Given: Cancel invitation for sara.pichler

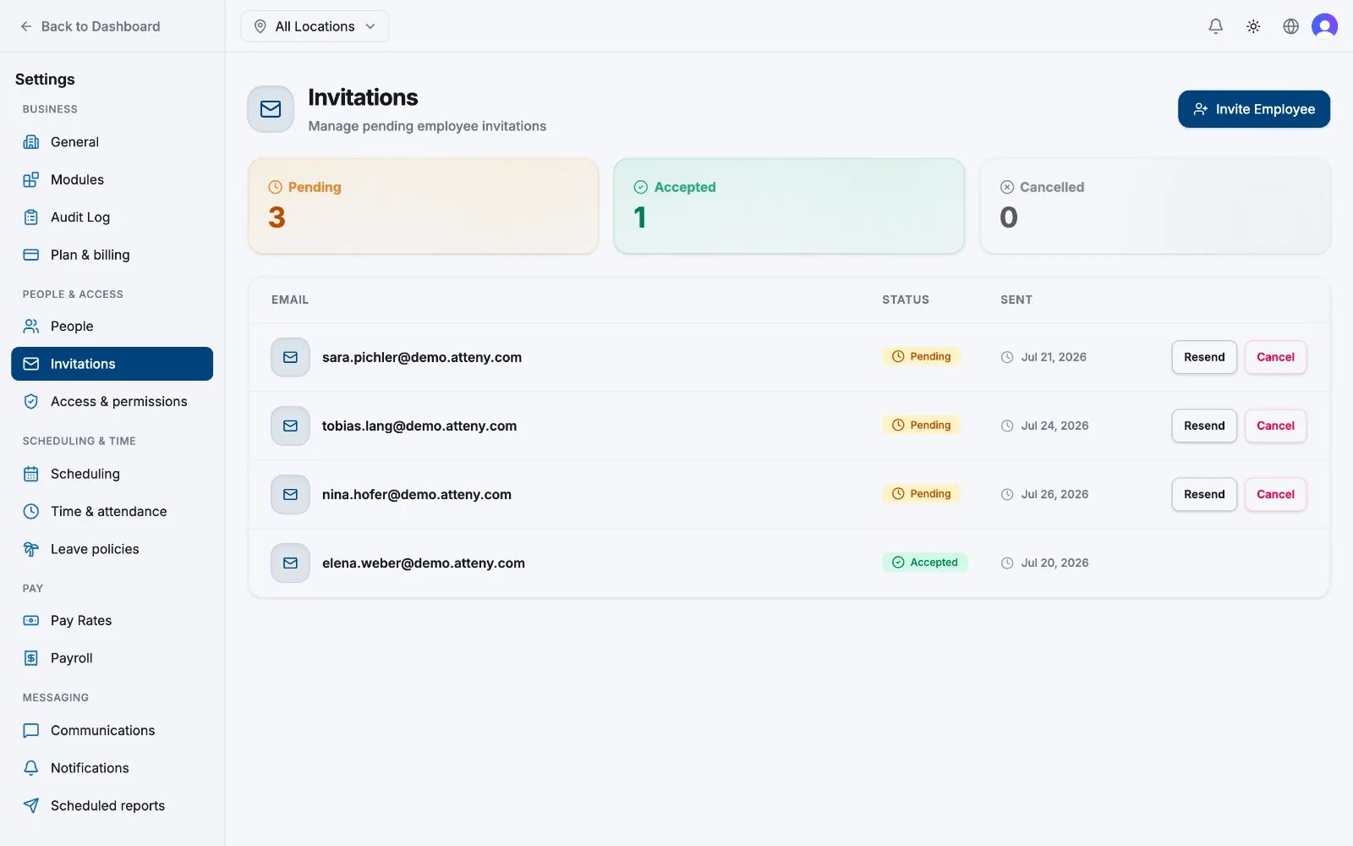Looking at the screenshot, I should 1275,357.
